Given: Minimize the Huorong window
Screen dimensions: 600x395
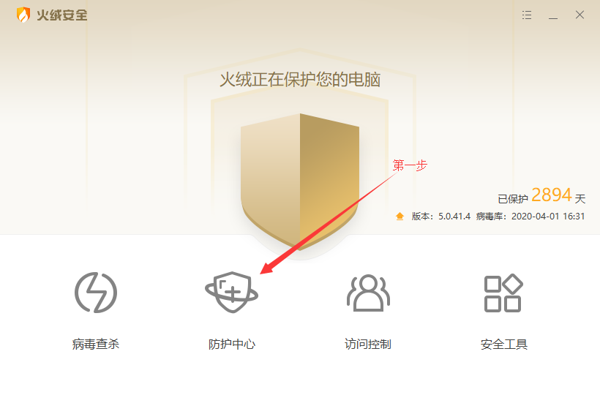Looking at the screenshot, I should click(x=553, y=15).
